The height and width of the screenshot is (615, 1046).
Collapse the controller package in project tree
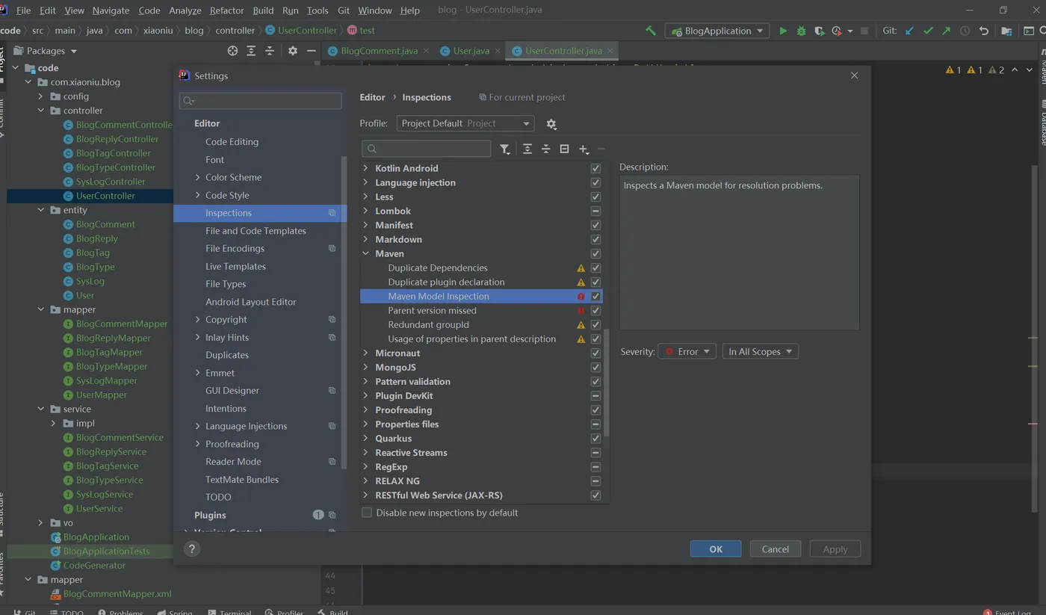(41, 111)
